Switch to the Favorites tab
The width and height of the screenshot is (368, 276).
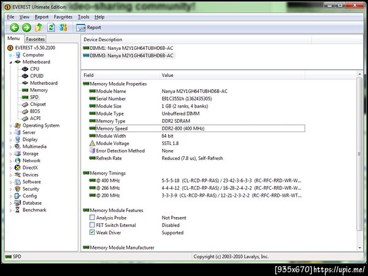pyautogui.click(x=35, y=39)
